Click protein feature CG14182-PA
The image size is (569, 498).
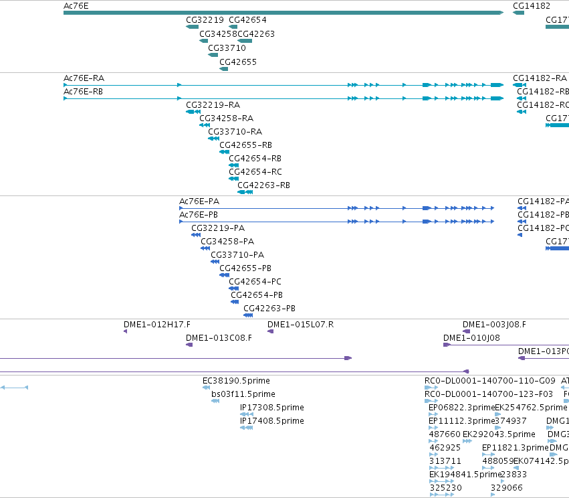pyautogui.click(x=522, y=208)
